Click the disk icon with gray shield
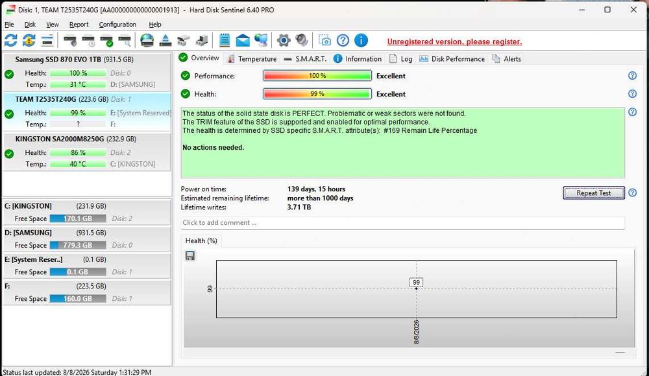Viewport: 649px width, 376px height. click(70, 40)
